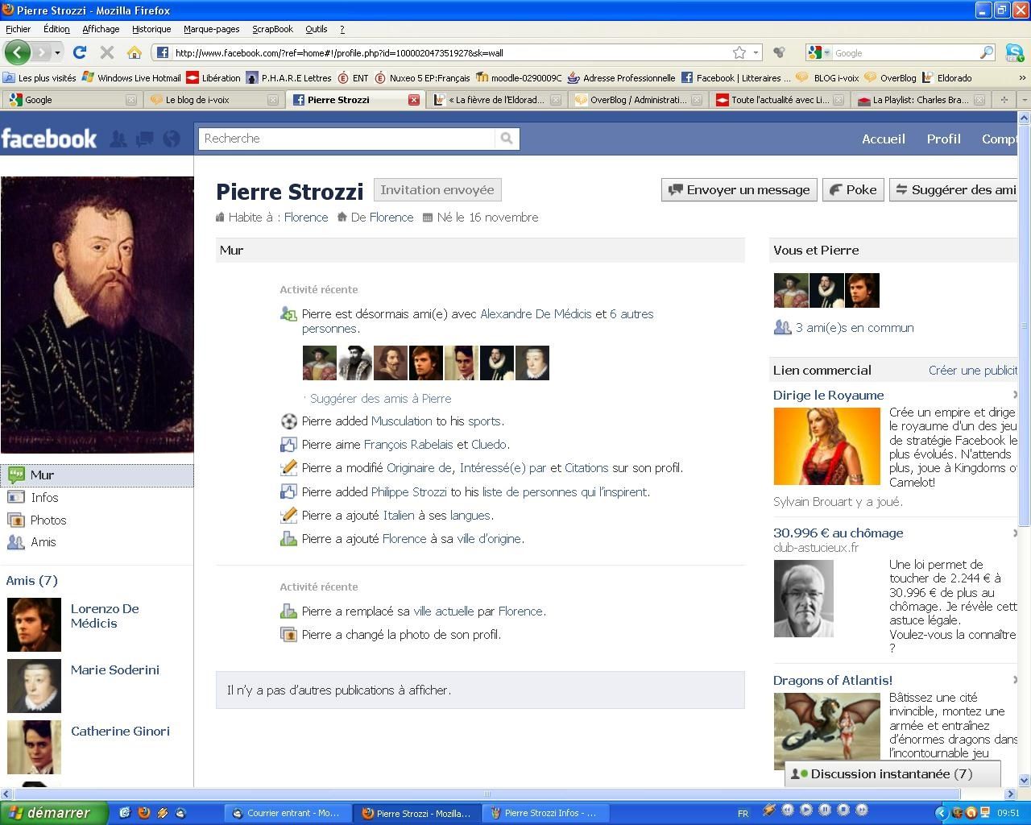Screen dimensions: 1031x825
Task: Dismiss the Dirige le Royaume ad
Action: pos(1015,395)
